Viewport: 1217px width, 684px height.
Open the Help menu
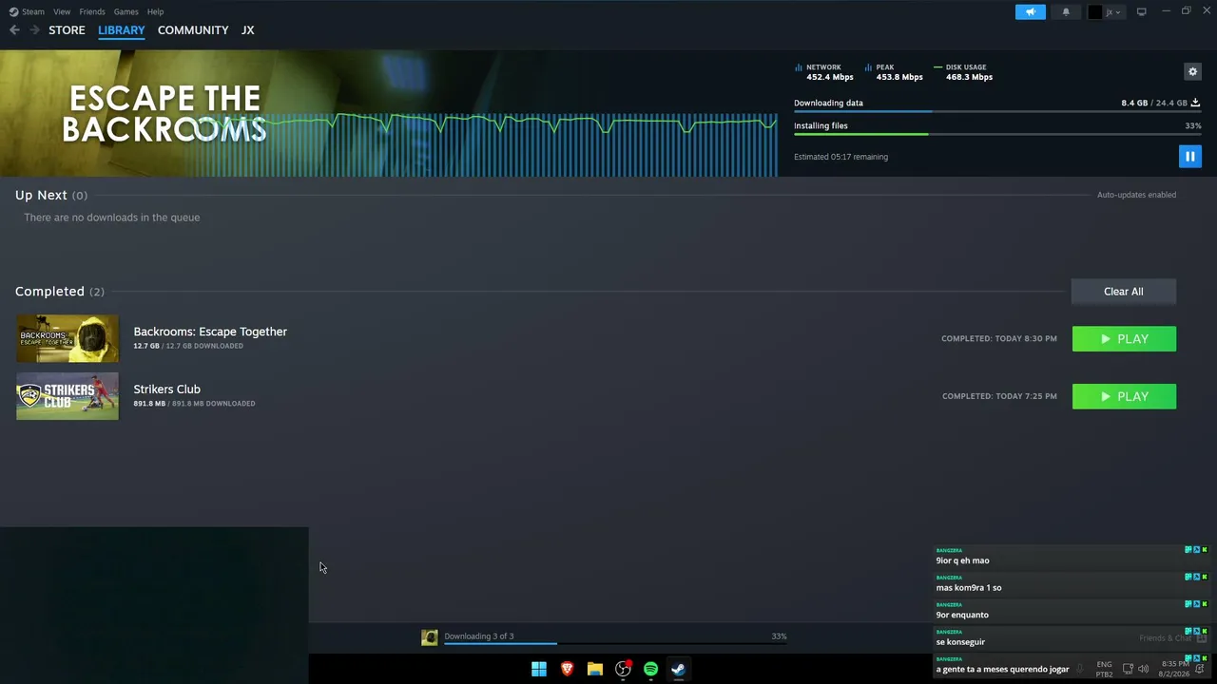point(155,11)
